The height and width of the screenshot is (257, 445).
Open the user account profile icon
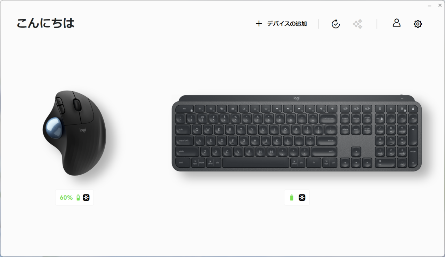pos(397,23)
